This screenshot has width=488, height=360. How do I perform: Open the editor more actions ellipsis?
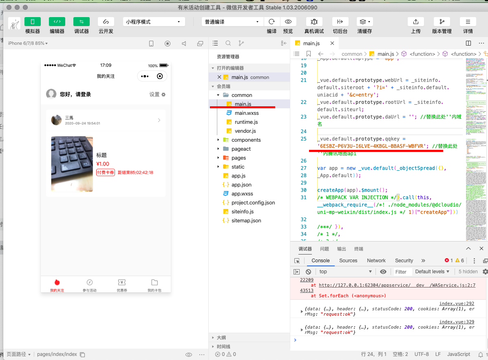pos(481,43)
